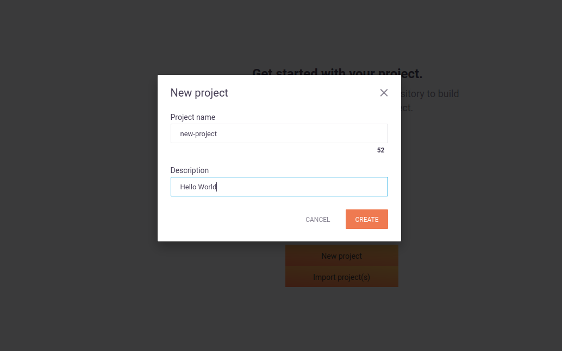
Task: Click the dimmed subtitle ending in 'to build'
Action: [430, 94]
